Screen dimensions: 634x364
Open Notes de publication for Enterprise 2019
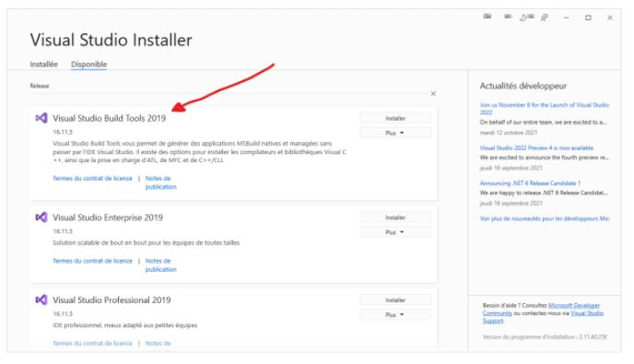click(160, 264)
